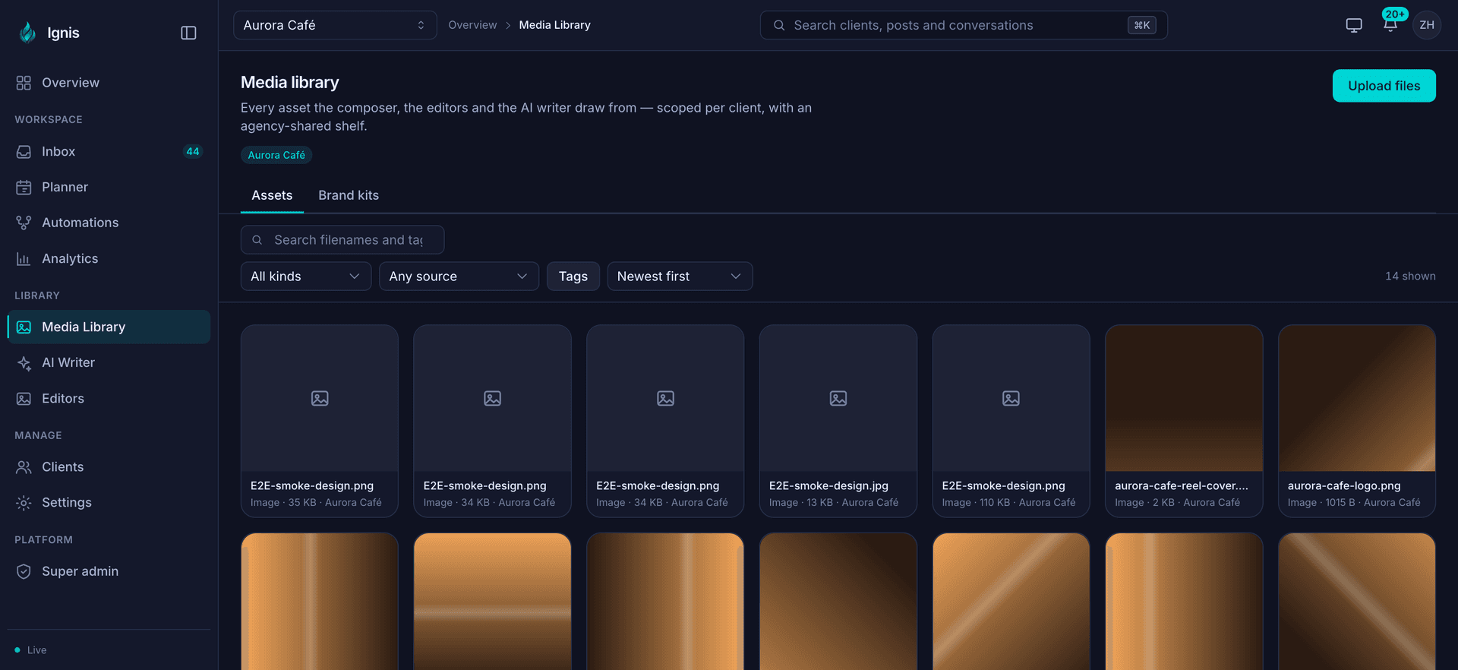Switch to the Brand kits tab

(x=349, y=195)
